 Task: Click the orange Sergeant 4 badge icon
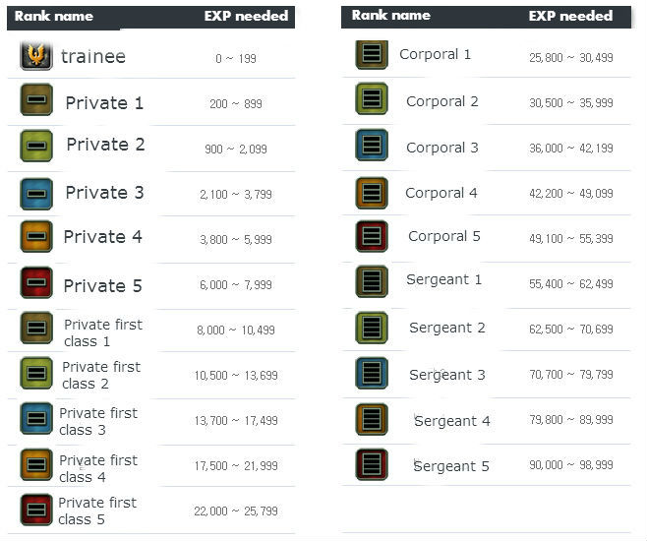click(x=372, y=419)
